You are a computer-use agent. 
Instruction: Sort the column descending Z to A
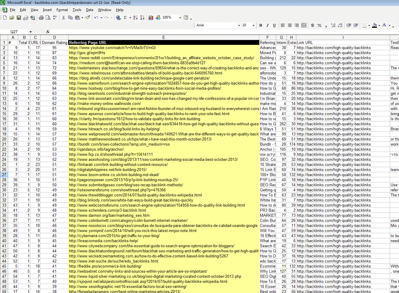pyautogui.click(x=142, y=18)
